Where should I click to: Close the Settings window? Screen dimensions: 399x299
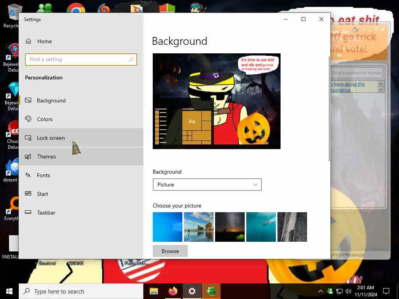click(321, 19)
